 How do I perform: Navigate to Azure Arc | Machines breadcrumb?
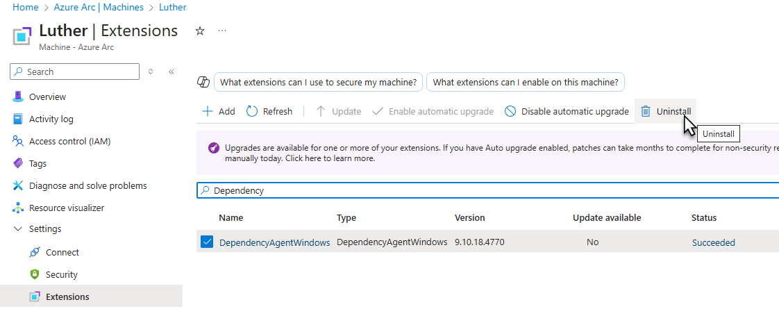tap(99, 8)
